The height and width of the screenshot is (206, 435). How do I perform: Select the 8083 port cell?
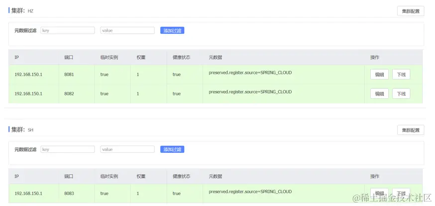(69, 193)
